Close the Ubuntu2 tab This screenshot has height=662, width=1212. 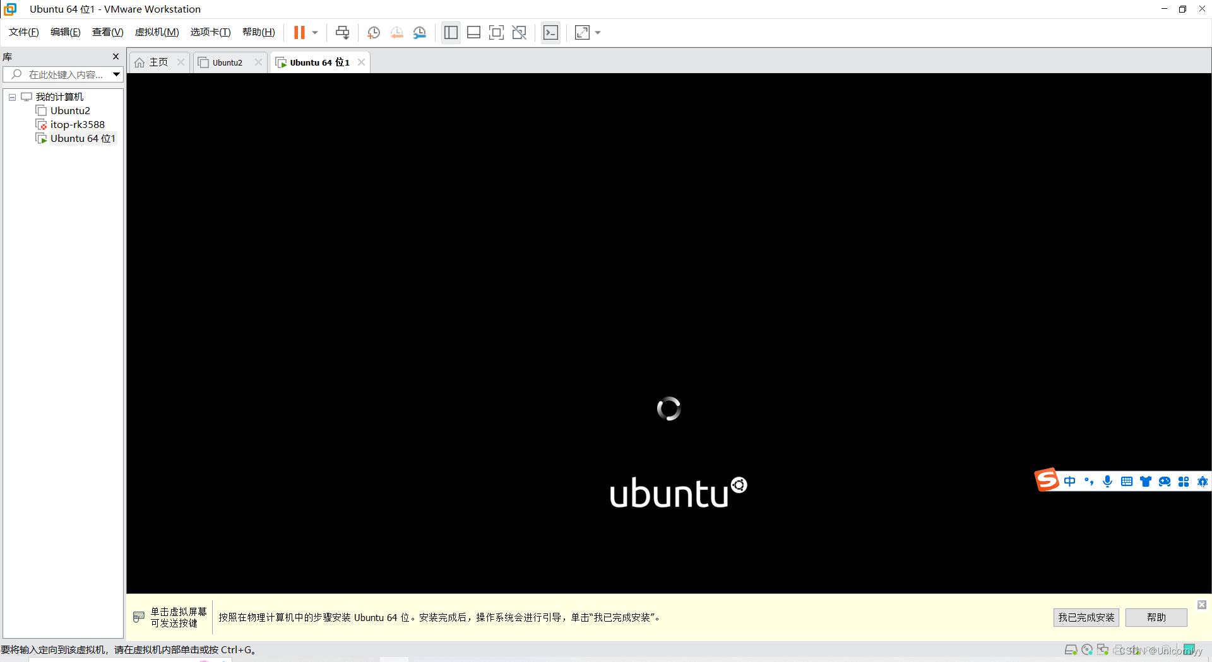pos(258,62)
